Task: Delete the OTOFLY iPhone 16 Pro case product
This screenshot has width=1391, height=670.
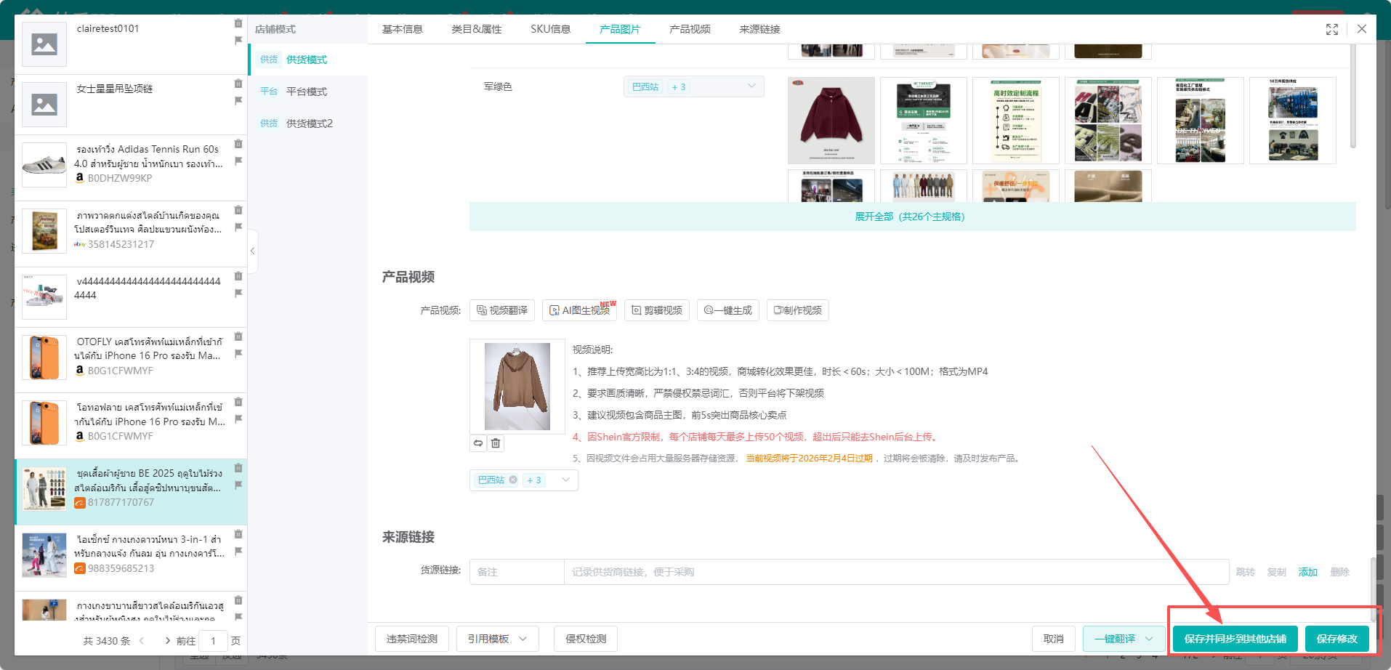Action: 238,336
